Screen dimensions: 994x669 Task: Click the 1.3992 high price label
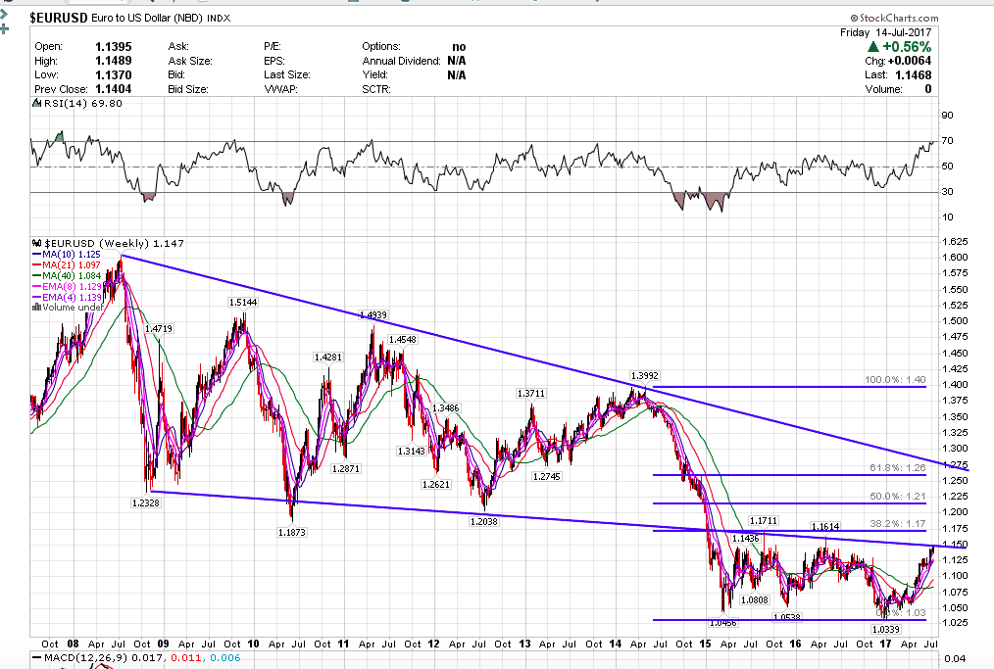click(x=644, y=375)
